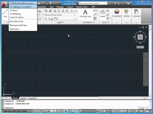This screenshot has height=114, width=153.
Task: Click the Undo arrow icon
Action: [x=54, y=3]
